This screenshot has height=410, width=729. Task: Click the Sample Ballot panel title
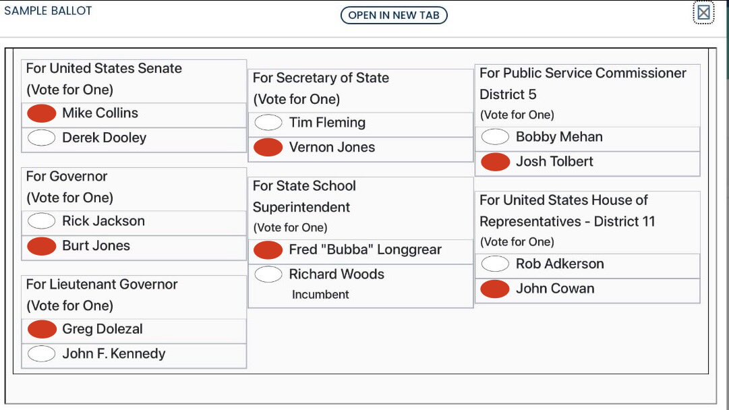click(48, 11)
